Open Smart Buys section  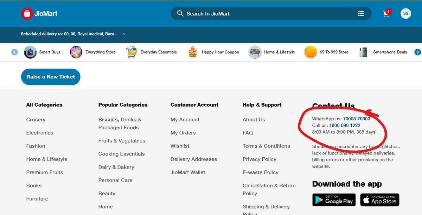coord(50,52)
